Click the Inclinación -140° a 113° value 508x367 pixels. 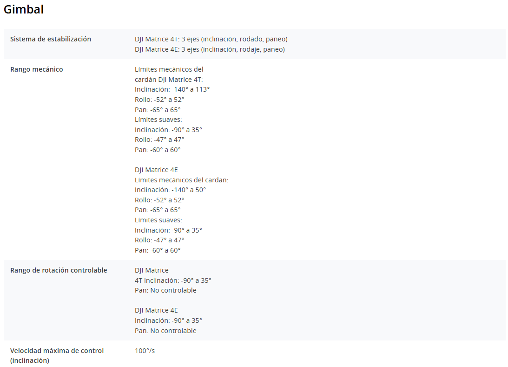(x=172, y=89)
